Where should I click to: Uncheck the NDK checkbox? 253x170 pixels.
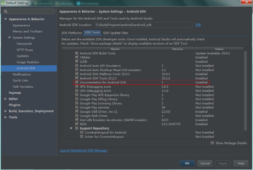point(77,124)
